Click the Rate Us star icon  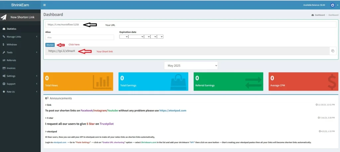[x=4, y=92]
